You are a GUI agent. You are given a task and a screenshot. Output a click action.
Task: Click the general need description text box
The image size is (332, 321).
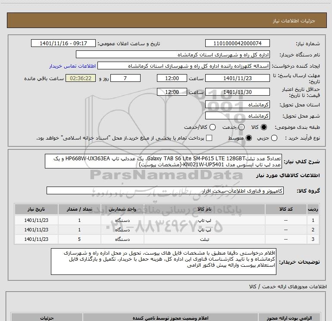[163, 161]
